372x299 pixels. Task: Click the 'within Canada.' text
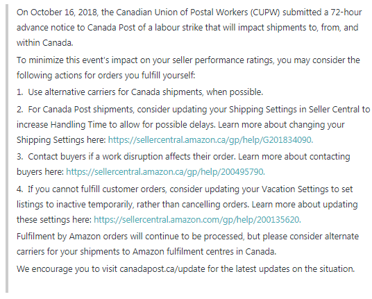45,43
